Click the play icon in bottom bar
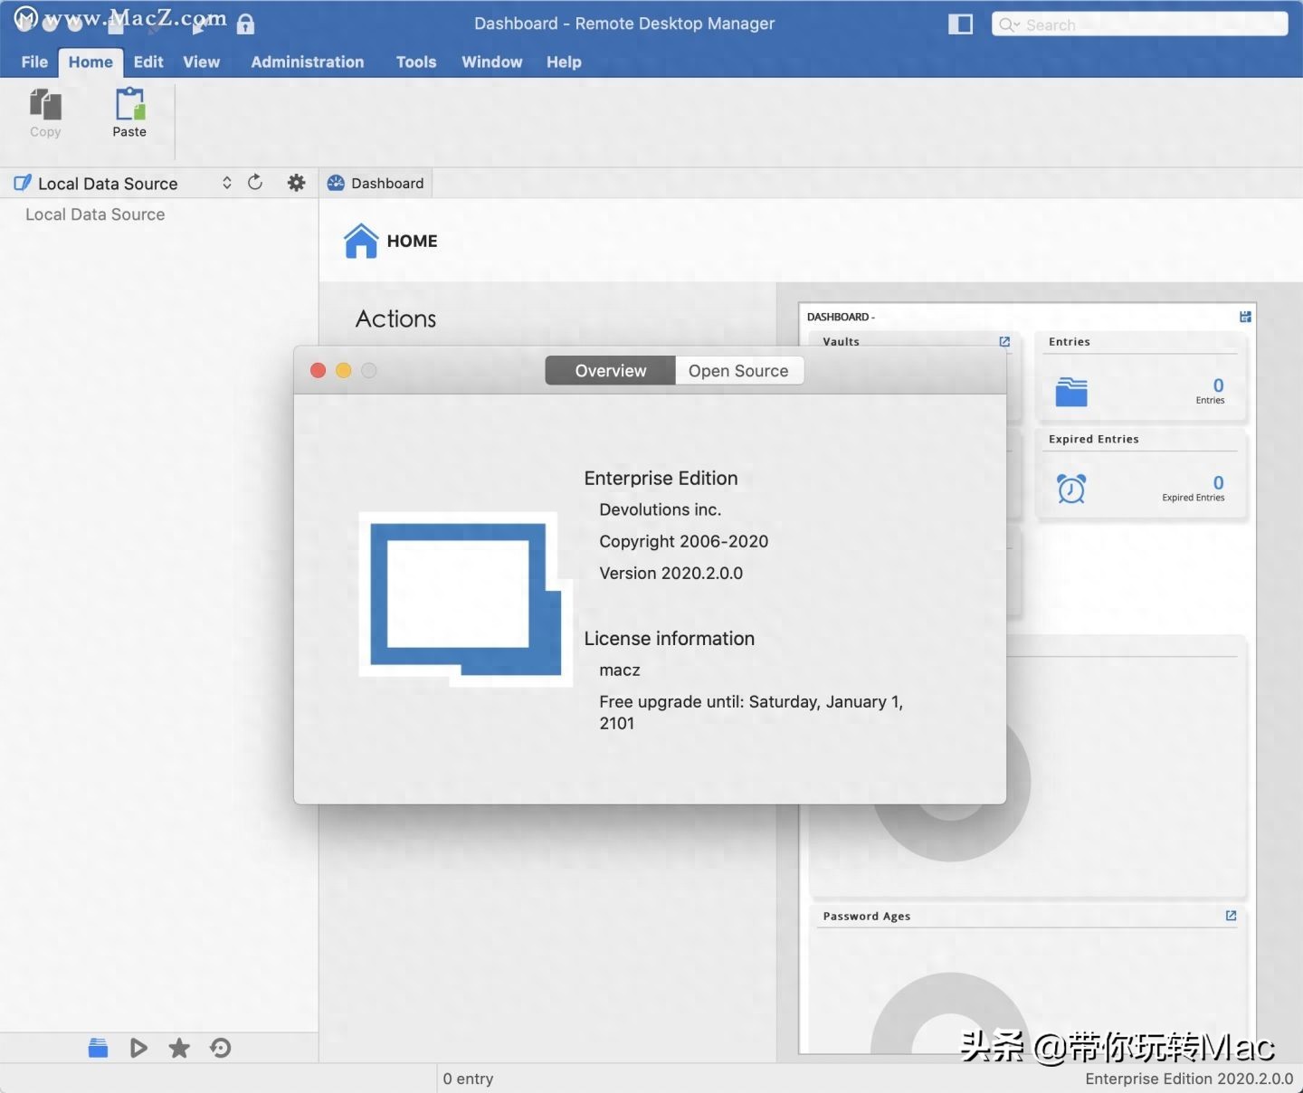 point(138,1048)
